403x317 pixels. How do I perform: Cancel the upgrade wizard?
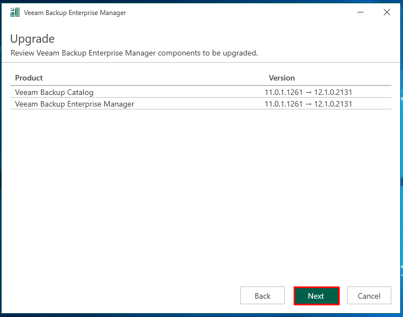(369, 296)
